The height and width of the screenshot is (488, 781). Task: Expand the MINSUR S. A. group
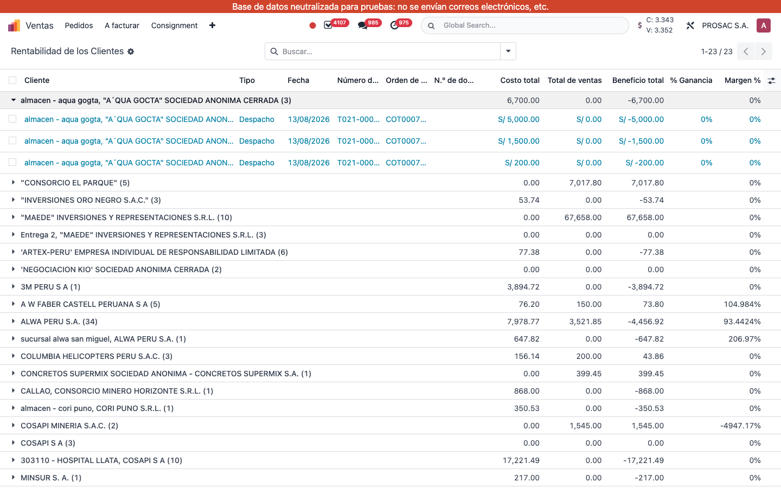click(13, 478)
